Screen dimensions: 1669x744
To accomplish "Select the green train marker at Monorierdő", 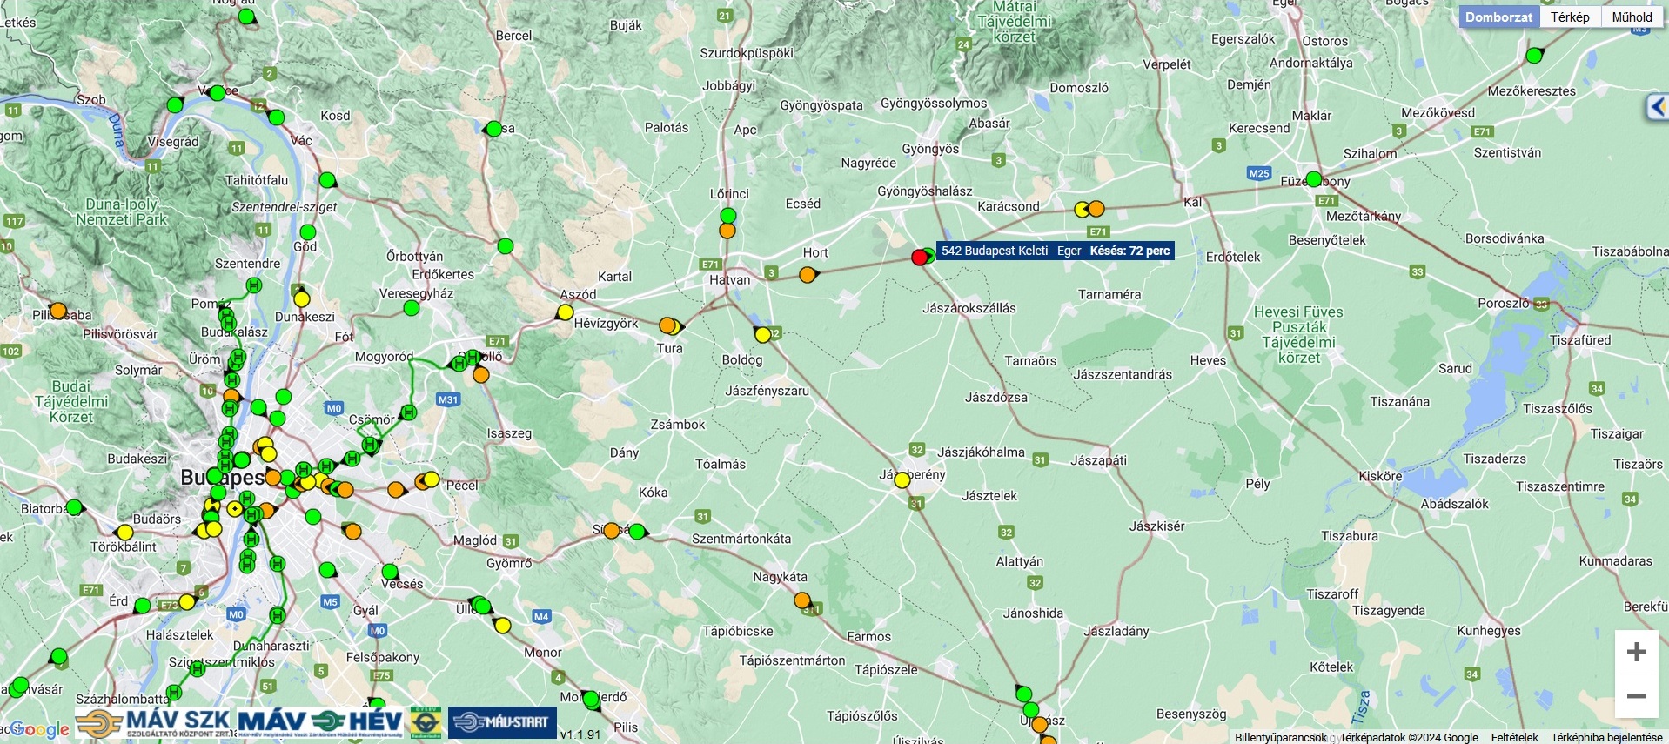I will [x=592, y=699].
